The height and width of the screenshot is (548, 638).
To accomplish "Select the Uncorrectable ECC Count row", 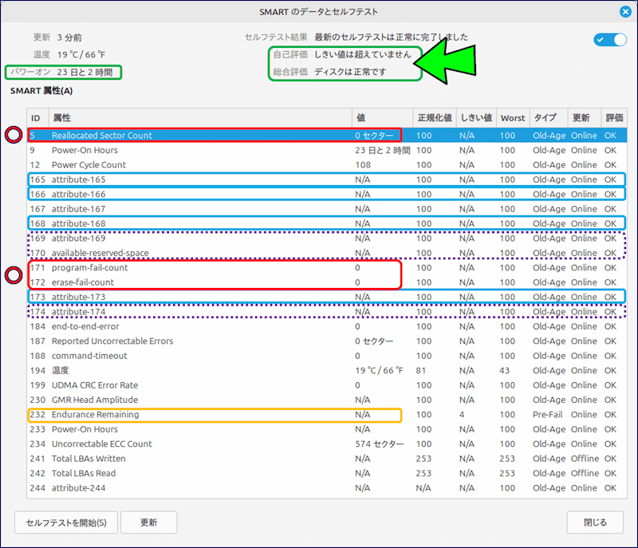I will point(159,444).
